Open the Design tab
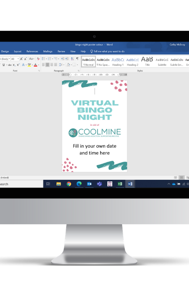This screenshot has width=189, height=297. (x=5, y=51)
